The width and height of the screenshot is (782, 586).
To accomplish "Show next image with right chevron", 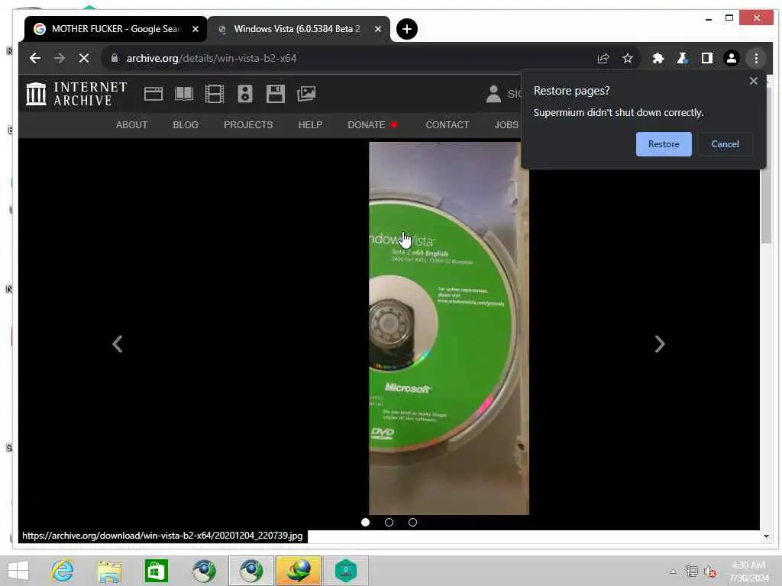I will click(x=659, y=344).
